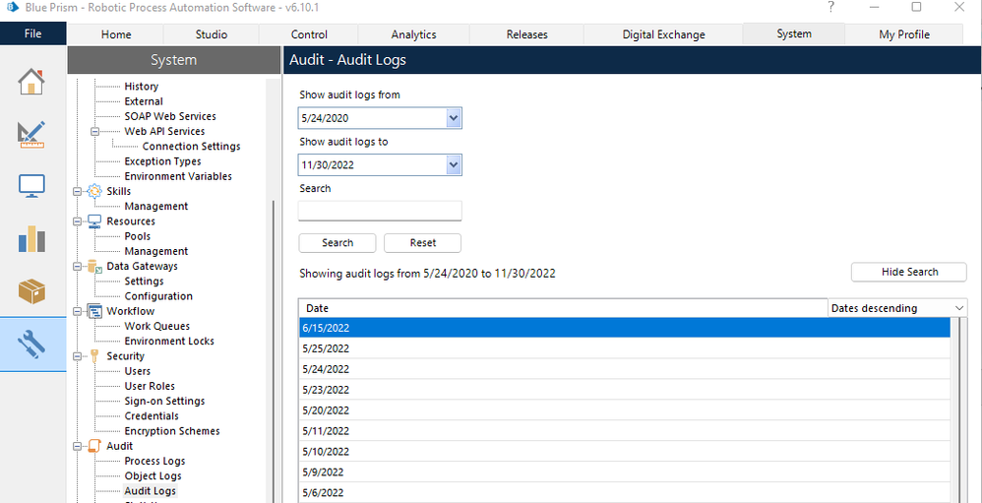Open Releases via package box sidebar icon
Screen dimensions: 982x503
coord(31,290)
